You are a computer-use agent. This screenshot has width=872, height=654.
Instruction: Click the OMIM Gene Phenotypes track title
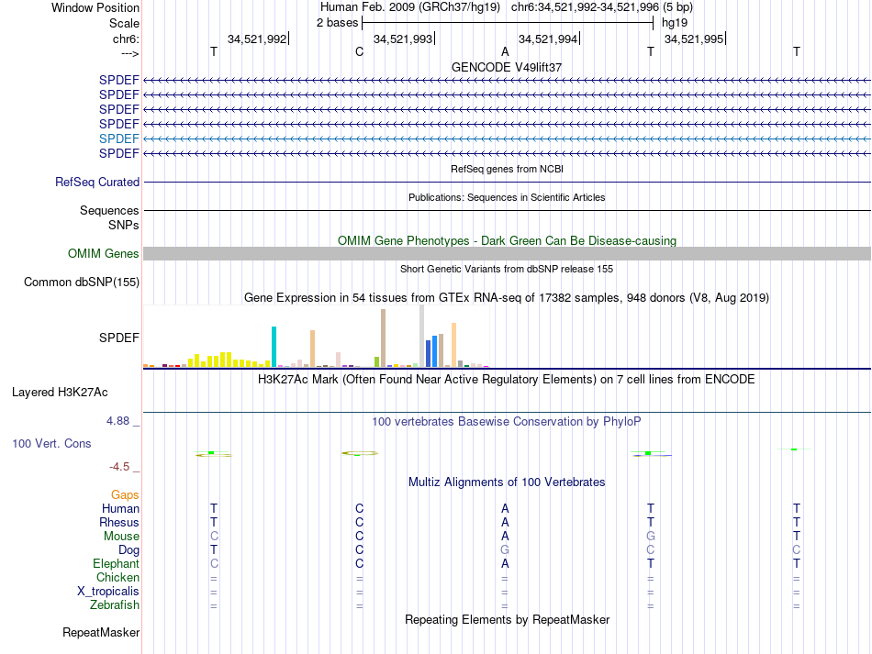click(507, 240)
